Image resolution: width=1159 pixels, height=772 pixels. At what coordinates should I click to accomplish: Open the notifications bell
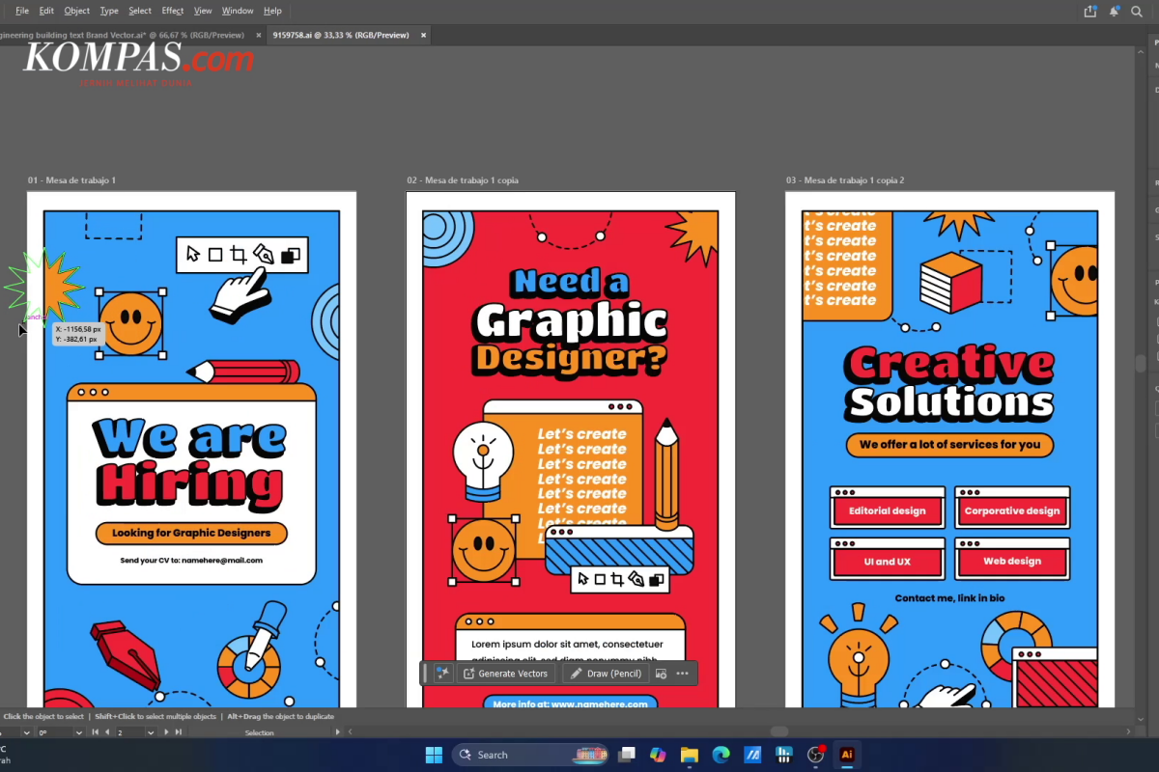1115,11
